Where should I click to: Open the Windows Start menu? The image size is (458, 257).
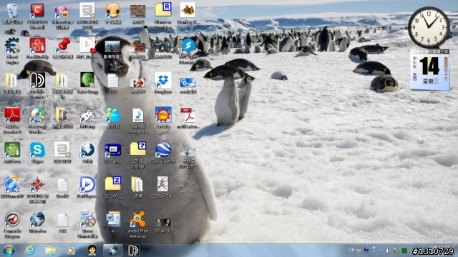point(9,251)
